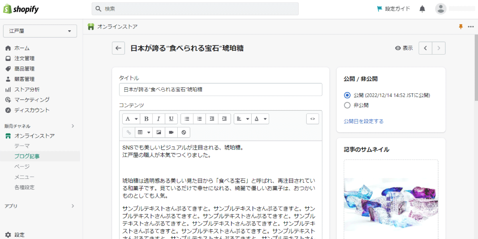Screen dimensions: 478x239
Task: Toggle italic formatting
Action: [x=159, y=119]
